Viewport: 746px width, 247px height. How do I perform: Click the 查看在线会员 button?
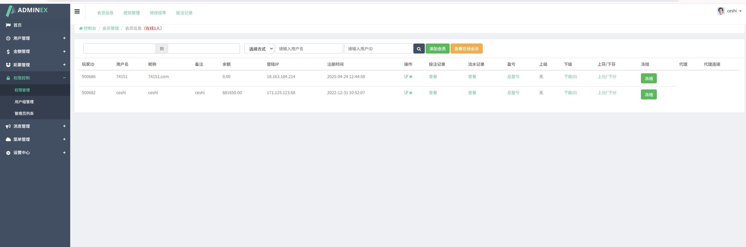pos(466,49)
